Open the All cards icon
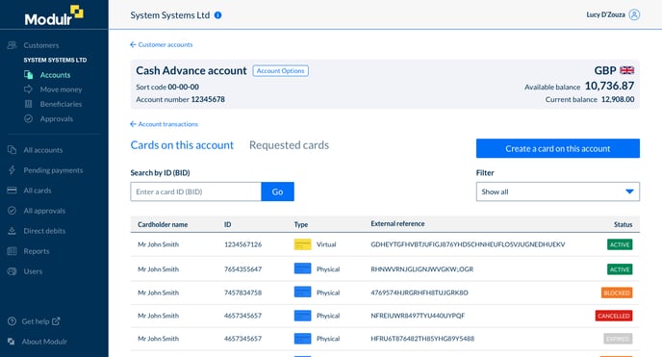Viewport: 662px width, 357px height. 13,191
